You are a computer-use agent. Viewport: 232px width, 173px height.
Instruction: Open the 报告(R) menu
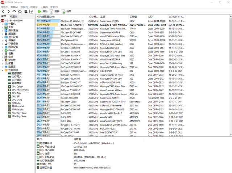coord(24,7)
